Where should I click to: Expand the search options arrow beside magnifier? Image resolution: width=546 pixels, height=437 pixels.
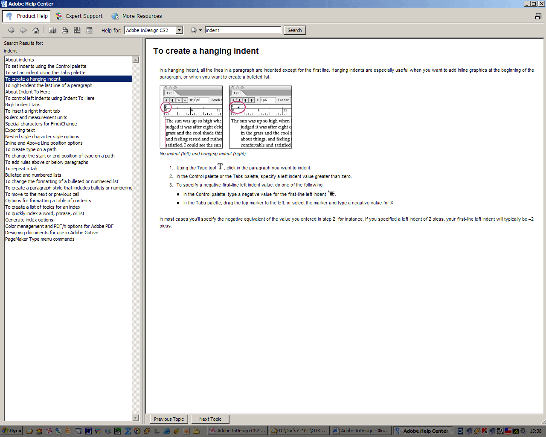pyautogui.click(x=200, y=31)
